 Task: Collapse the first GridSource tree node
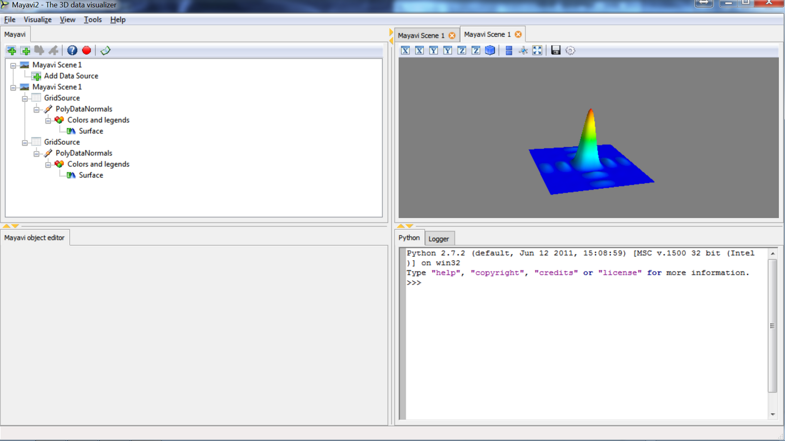(x=25, y=98)
